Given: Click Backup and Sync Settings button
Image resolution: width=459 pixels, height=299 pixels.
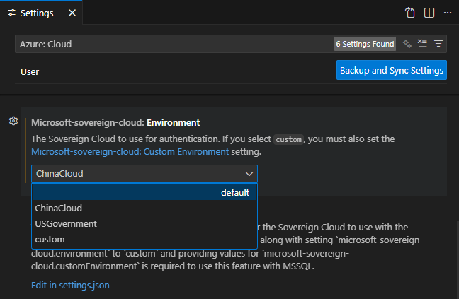Looking at the screenshot, I should [392, 70].
